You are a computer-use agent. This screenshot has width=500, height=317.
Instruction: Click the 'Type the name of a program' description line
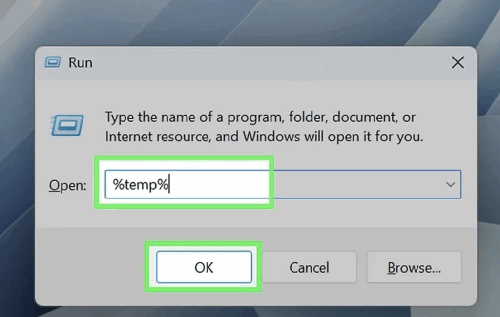[x=260, y=117]
